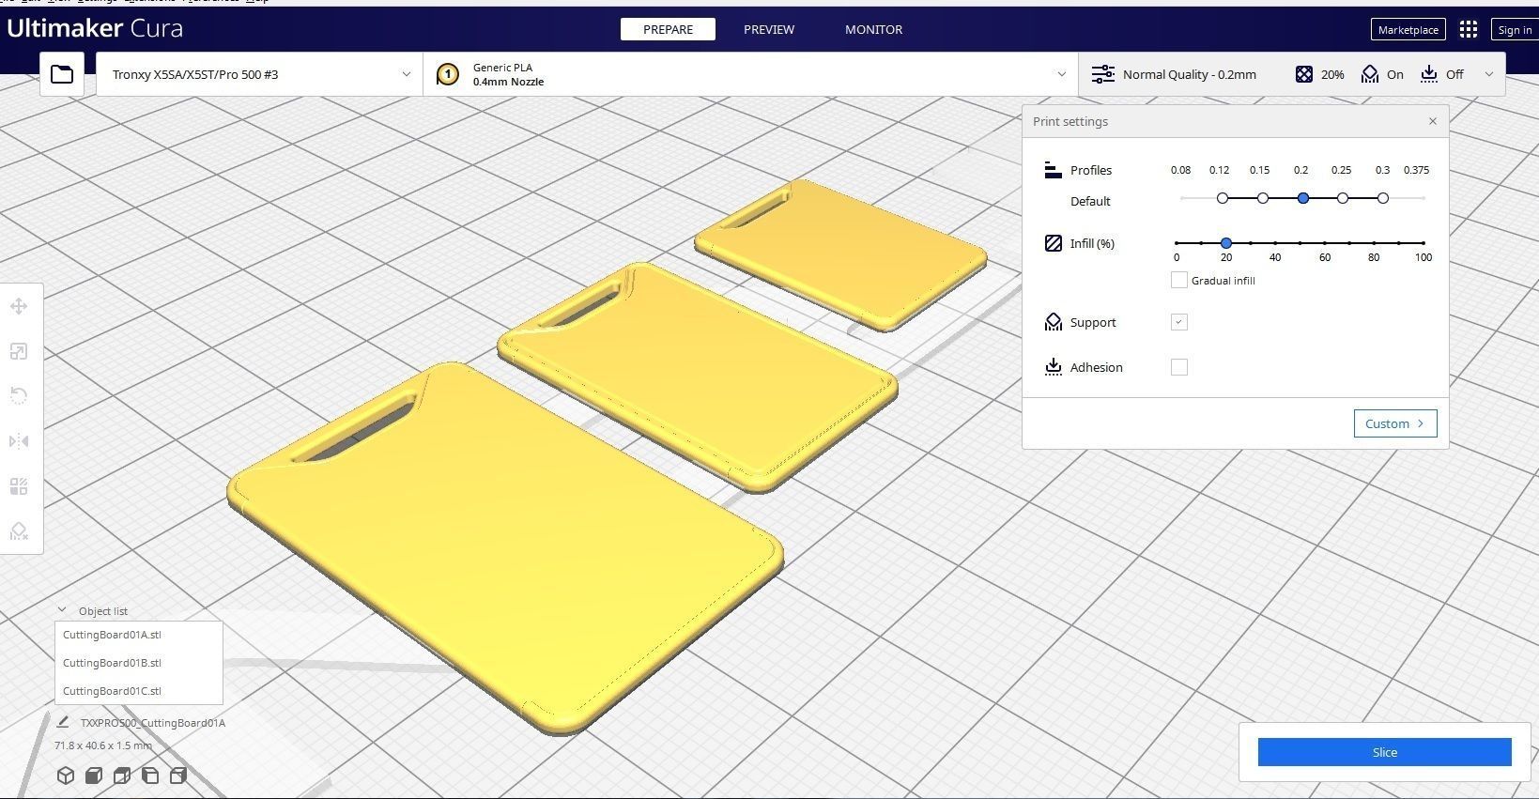Select the Support Blocker tool
The width and height of the screenshot is (1539, 799).
[19, 531]
